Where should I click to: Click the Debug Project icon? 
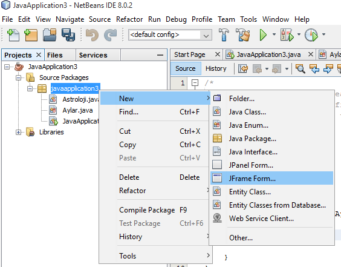click(x=287, y=35)
